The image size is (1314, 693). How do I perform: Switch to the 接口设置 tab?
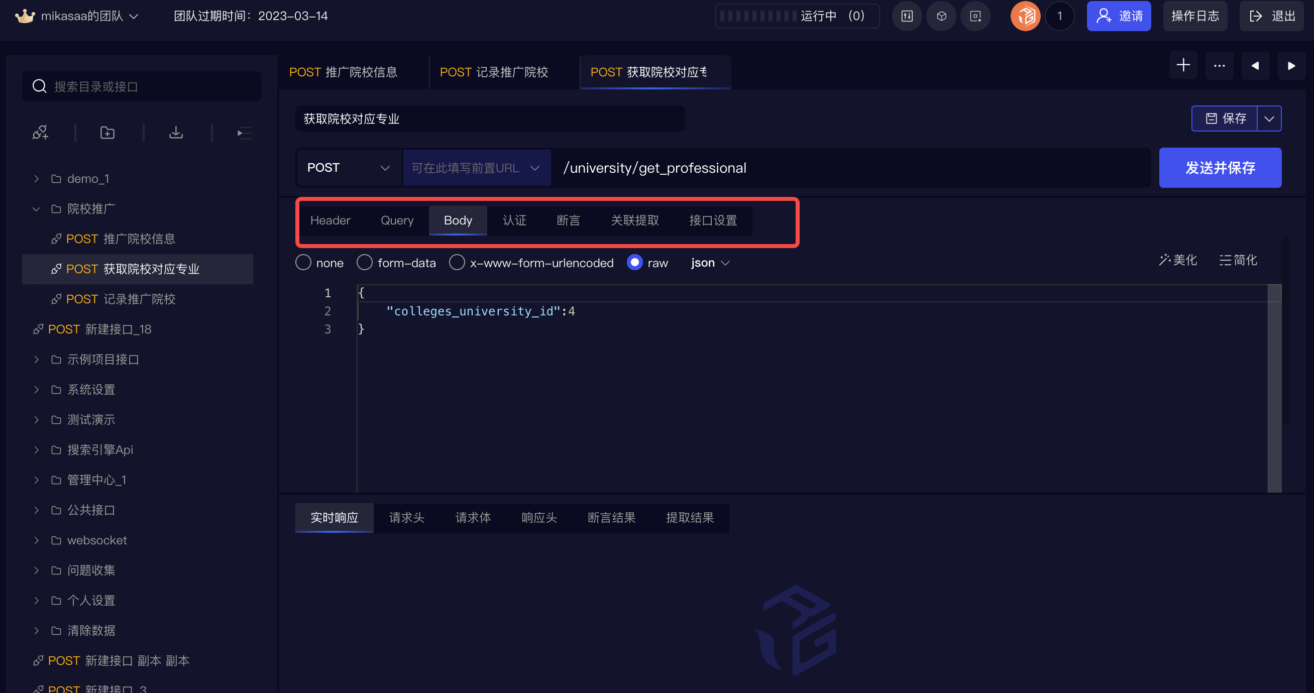click(713, 220)
